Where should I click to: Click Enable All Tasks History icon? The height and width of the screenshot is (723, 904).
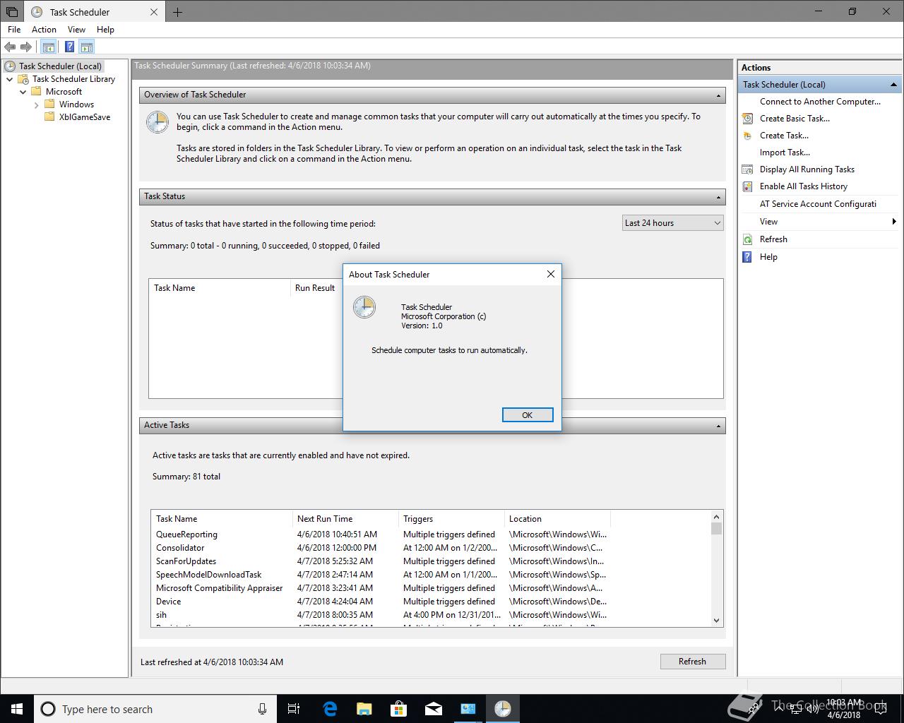pos(747,186)
